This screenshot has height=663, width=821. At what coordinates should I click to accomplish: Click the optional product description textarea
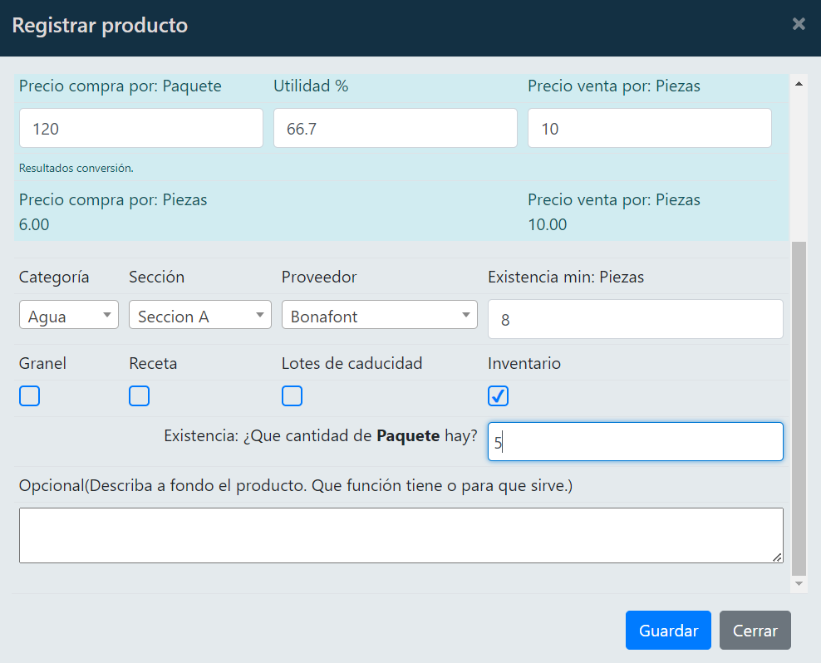coord(399,535)
